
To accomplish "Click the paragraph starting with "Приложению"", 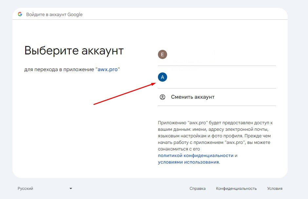I will (x=215, y=136).
